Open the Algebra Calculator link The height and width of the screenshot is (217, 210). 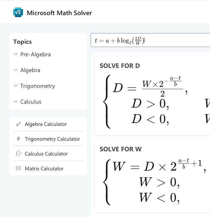pos(48,124)
